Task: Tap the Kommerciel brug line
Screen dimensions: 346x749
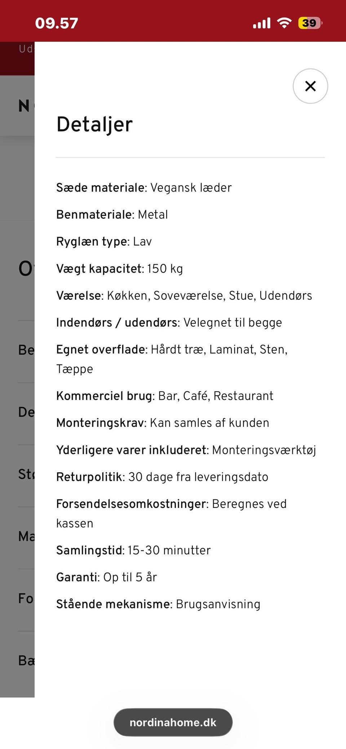Action: pyautogui.click(x=165, y=396)
